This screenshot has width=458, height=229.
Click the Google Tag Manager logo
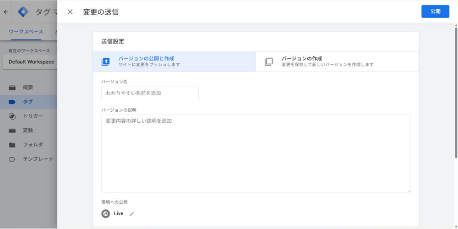point(23,12)
